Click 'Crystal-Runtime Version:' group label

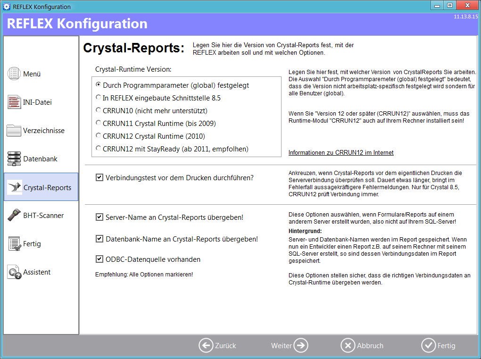[133, 69]
